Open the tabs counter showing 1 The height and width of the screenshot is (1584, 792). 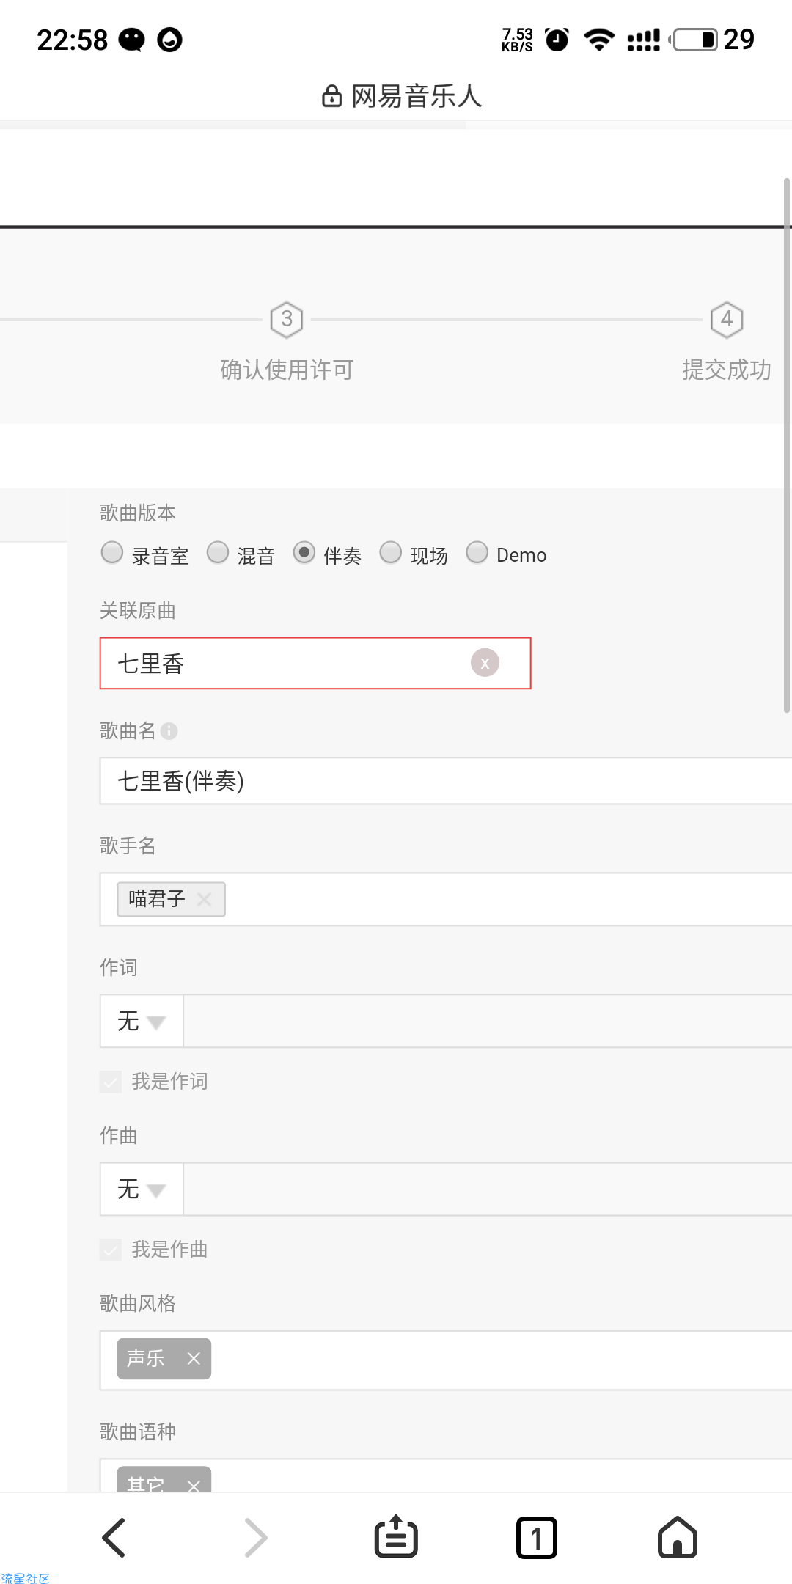click(x=537, y=1538)
